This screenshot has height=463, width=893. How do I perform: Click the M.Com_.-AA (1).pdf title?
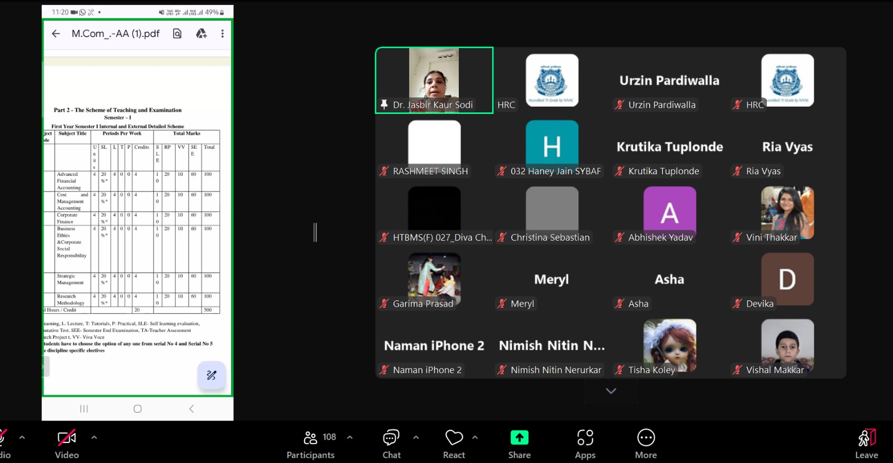(x=116, y=34)
